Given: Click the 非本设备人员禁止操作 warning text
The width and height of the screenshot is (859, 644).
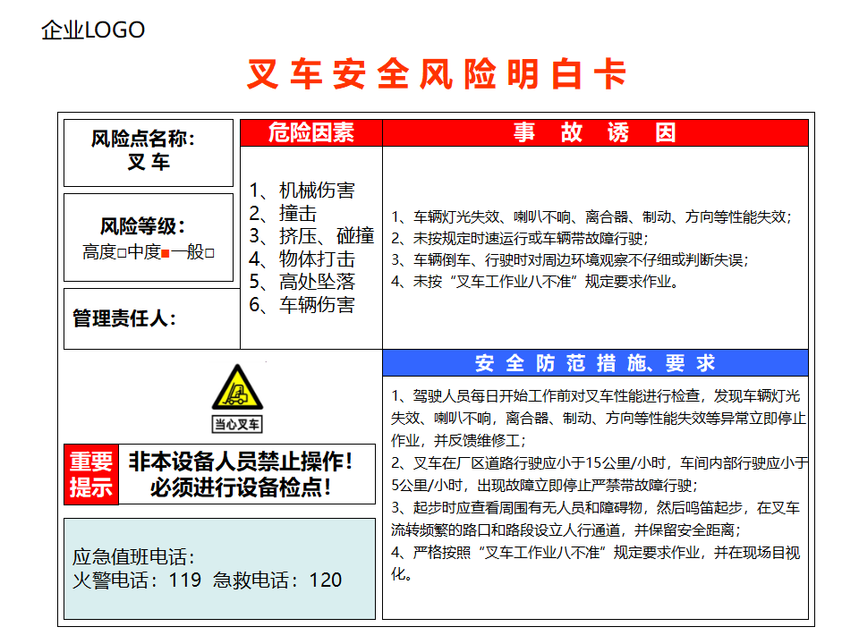Looking at the screenshot, I should click(241, 462).
